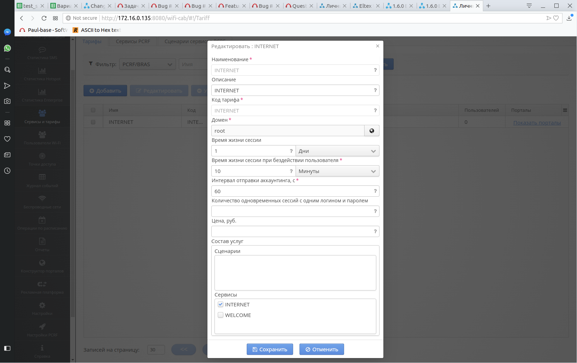This screenshot has width=577, height=363.
Task: Click the help icon for Наименование field
Action: click(375, 70)
